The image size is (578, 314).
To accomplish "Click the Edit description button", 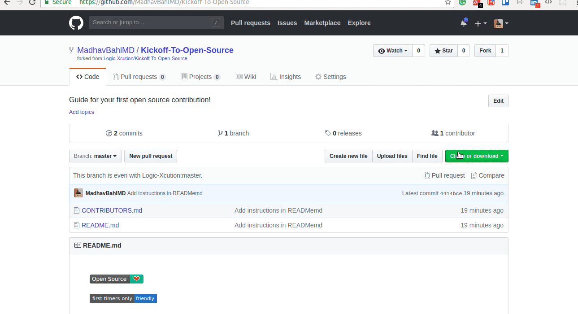I will pyautogui.click(x=498, y=101).
